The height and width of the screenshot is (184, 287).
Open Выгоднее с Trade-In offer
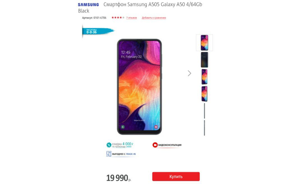(x=124, y=154)
